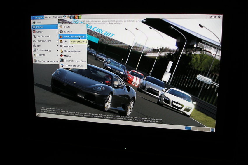
Task: Open Kontakter from the Internet submenu
Action: click(73, 46)
